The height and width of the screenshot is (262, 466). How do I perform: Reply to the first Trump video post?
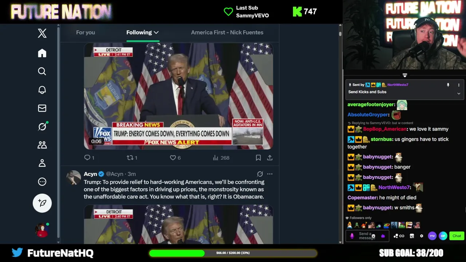click(x=89, y=158)
